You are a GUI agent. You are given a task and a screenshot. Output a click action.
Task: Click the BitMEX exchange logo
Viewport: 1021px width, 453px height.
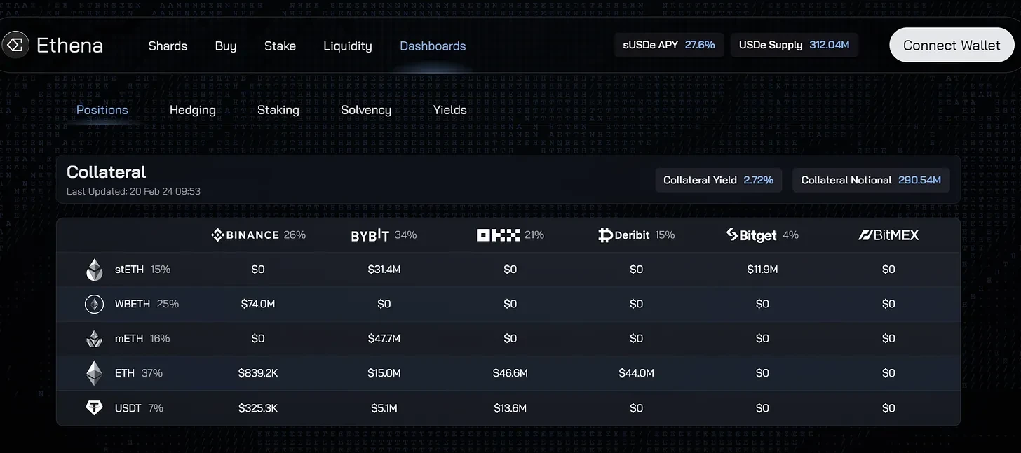[888, 235]
